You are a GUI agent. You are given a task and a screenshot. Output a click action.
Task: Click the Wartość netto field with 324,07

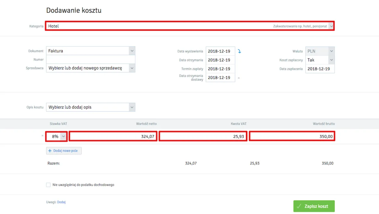[113, 136]
